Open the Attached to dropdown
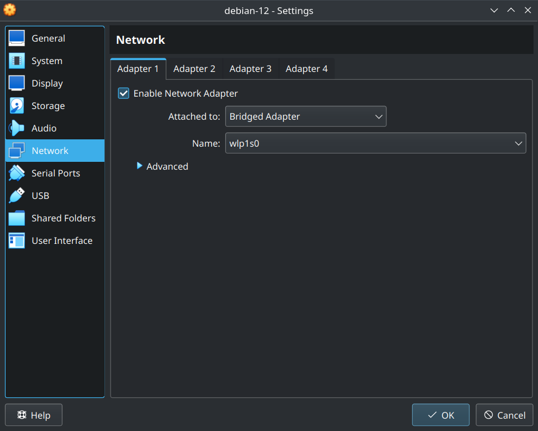The height and width of the screenshot is (431, 538). click(x=306, y=116)
